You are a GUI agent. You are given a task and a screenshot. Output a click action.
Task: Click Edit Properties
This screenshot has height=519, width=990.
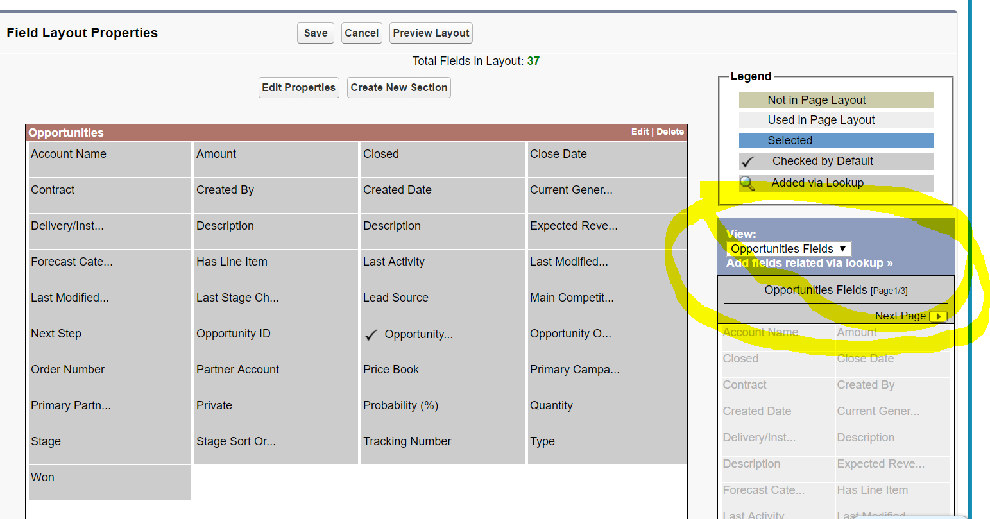click(x=298, y=87)
